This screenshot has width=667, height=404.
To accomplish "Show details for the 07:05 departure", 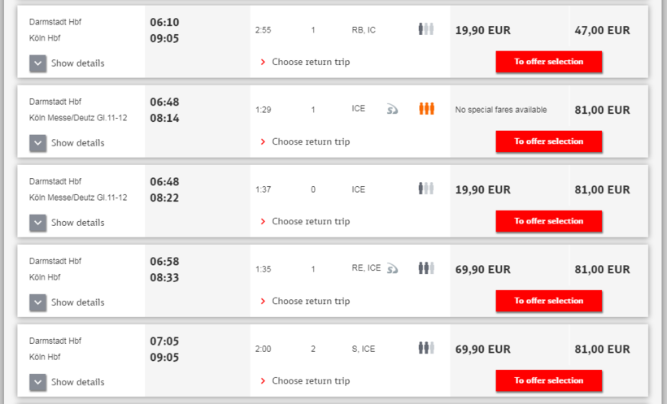I will 38,382.
